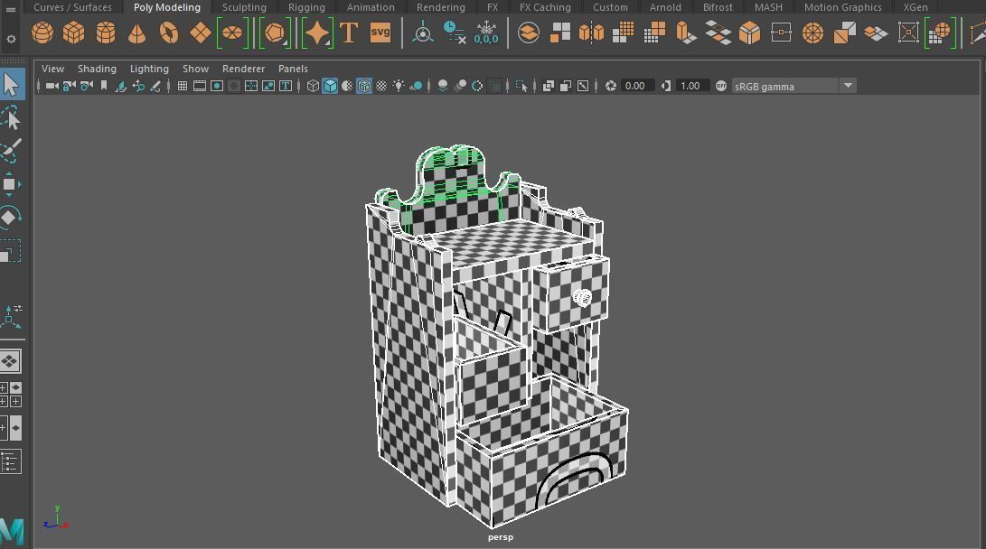Screen dimensions: 986x549
Task: Click the snowflake reset-to-0,0,0 shelf icon
Action: [x=486, y=32]
